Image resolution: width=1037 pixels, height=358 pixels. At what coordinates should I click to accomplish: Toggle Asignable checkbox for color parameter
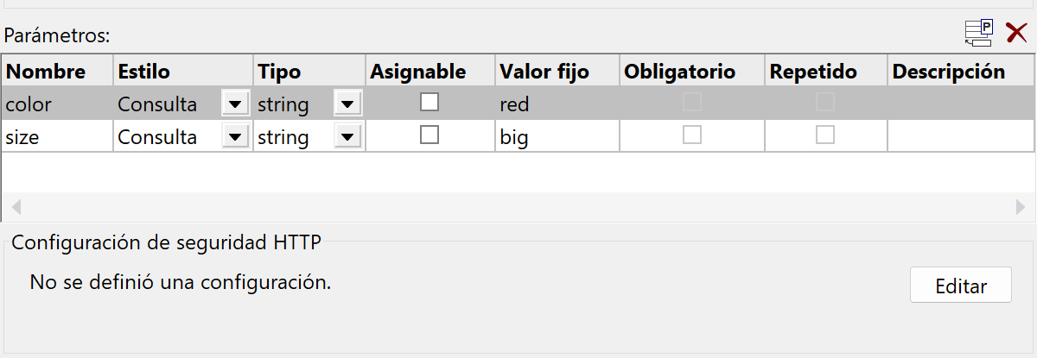(429, 103)
